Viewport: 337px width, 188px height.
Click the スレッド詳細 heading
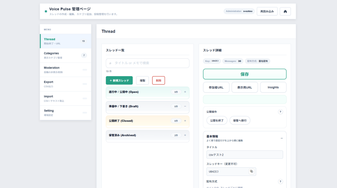tap(212, 50)
